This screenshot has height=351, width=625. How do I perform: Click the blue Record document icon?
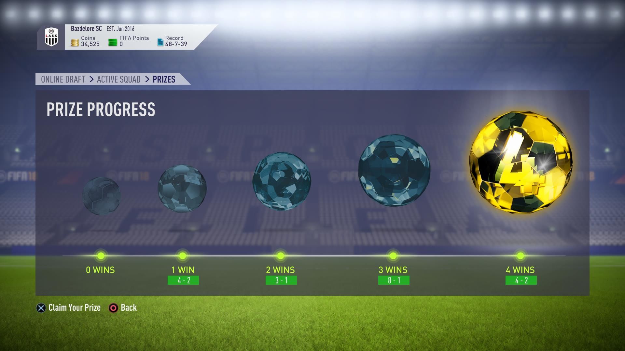[160, 42]
